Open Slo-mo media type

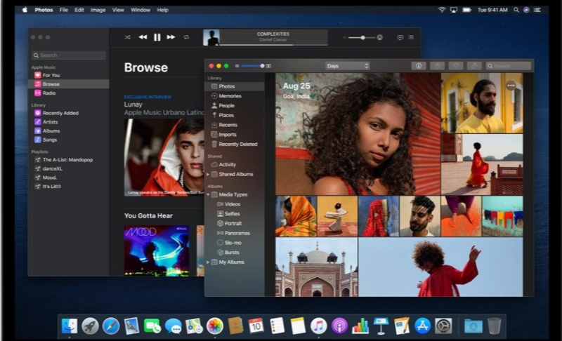[x=235, y=243]
